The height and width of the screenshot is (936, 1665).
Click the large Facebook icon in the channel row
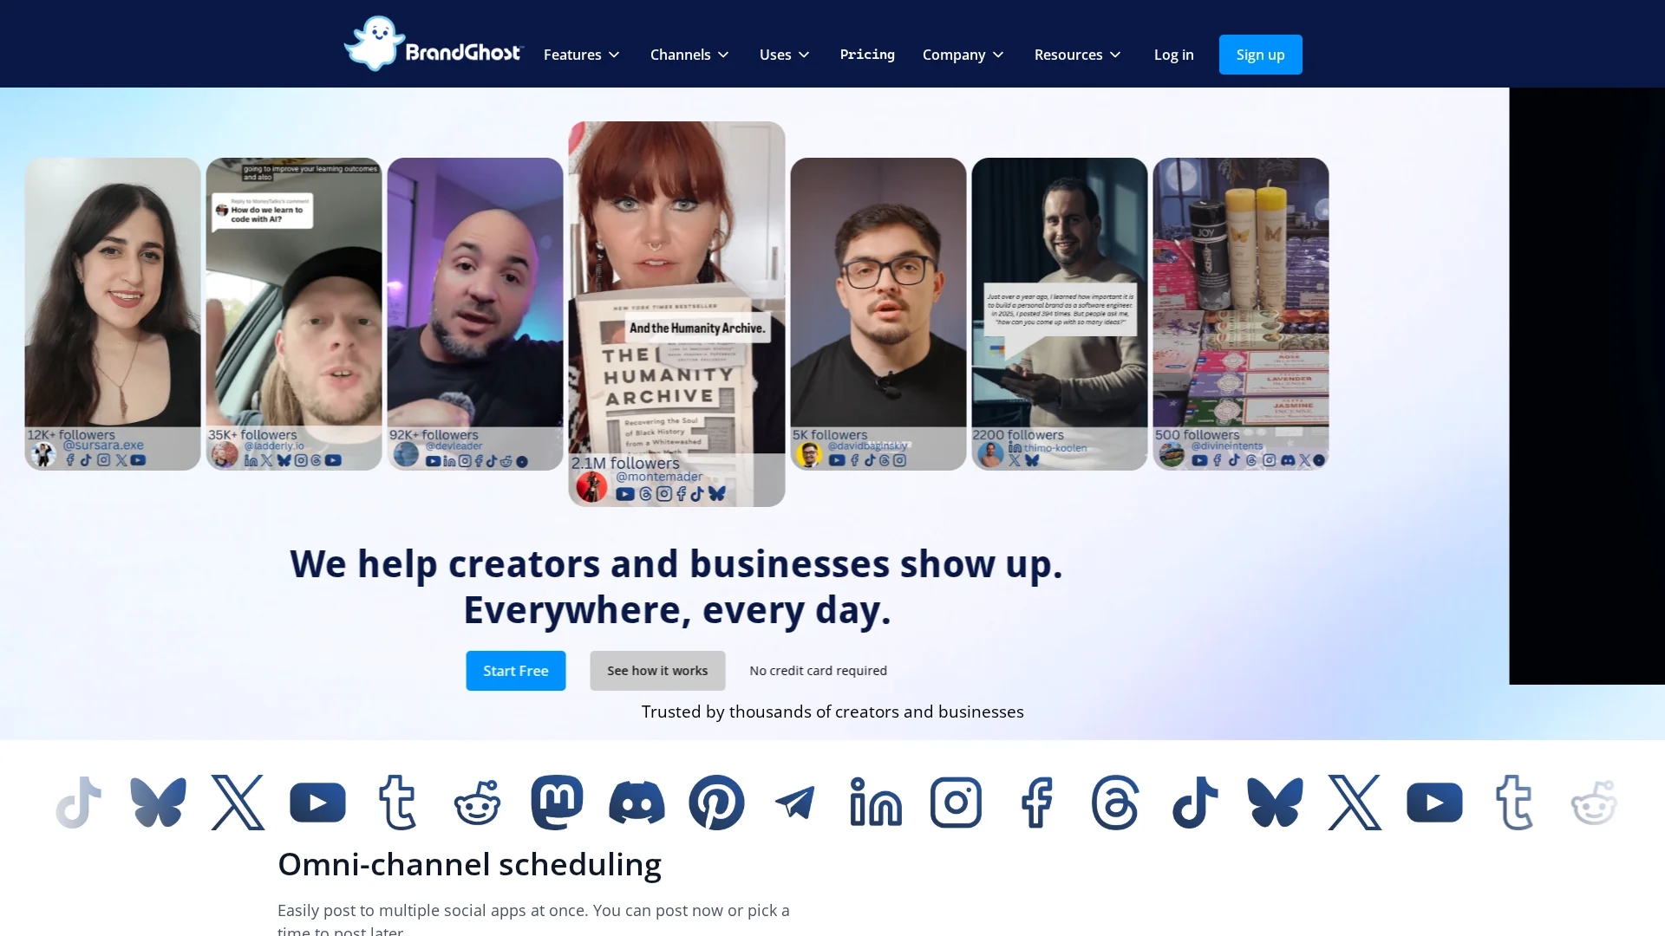coord(1036,803)
